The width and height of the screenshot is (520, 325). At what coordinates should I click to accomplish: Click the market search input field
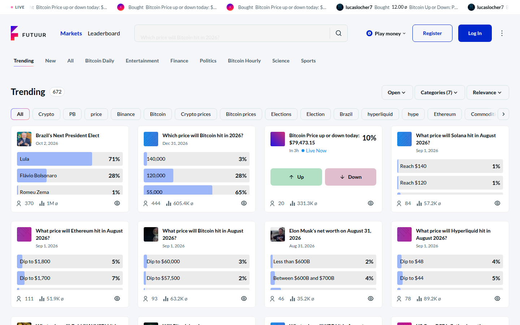[232, 33]
